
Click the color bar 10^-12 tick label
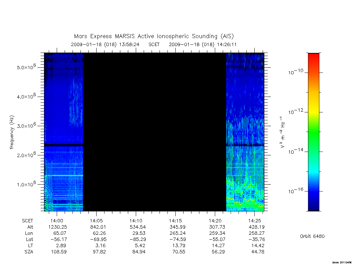(x=296, y=111)
